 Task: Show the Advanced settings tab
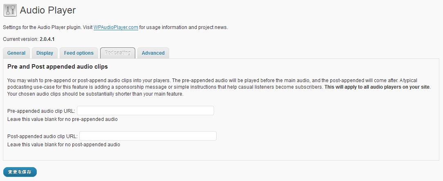click(153, 53)
